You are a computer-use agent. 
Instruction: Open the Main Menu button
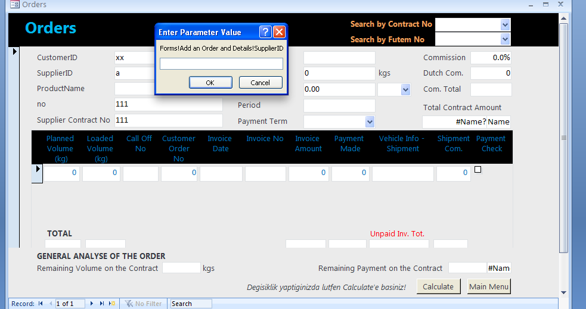click(489, 286)
